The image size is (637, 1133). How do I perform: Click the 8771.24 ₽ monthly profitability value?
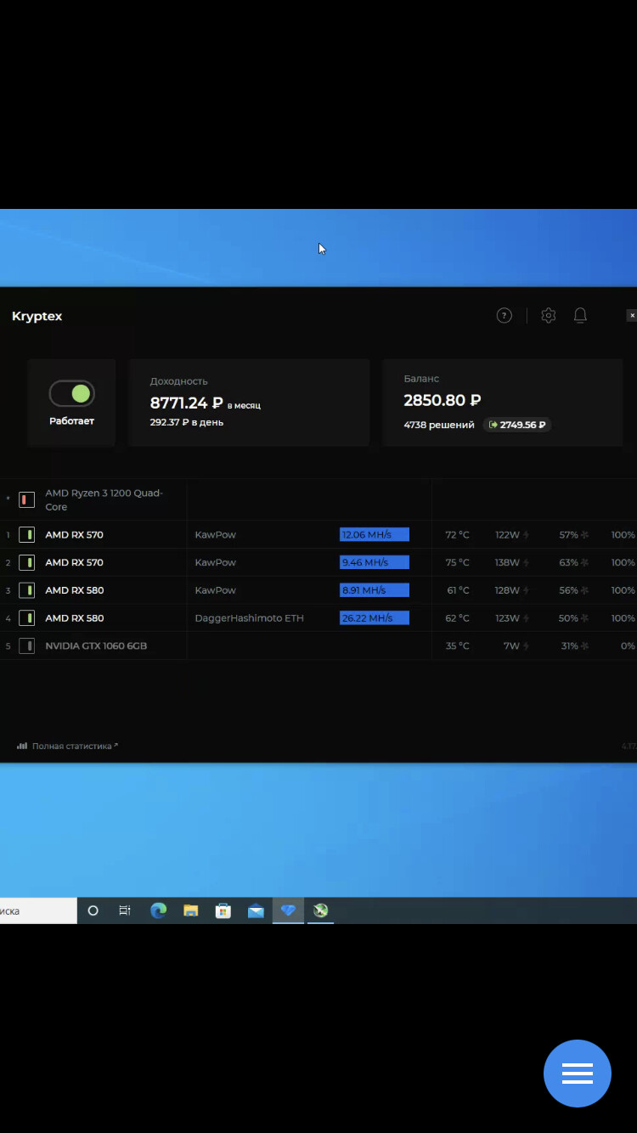(x=187, y=403)
